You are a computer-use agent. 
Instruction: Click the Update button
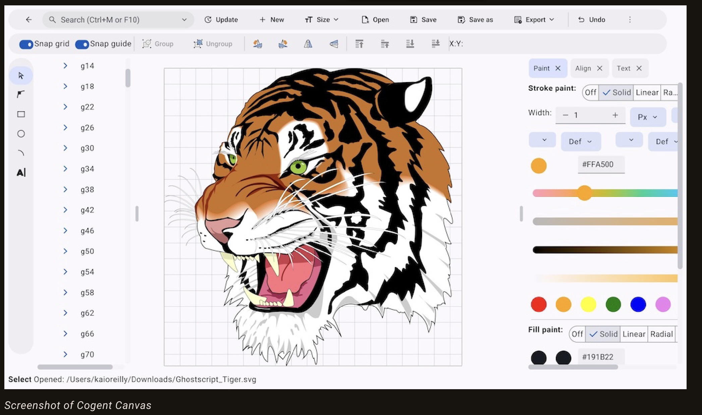coord(221,20)
